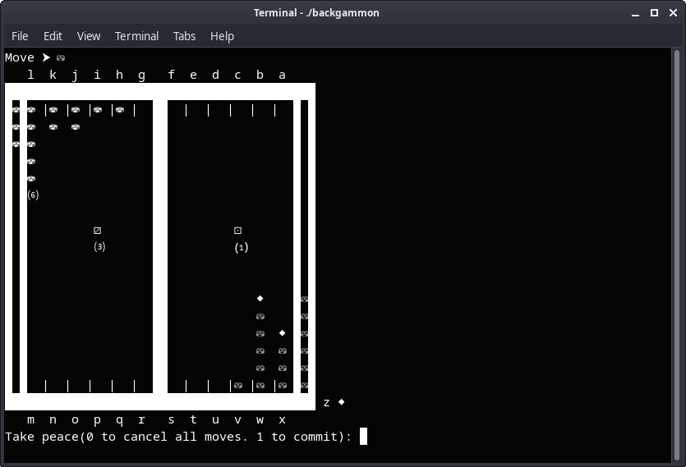Open the Edit menu
This screenshot has width=686, height=467.
coord(53,36)
